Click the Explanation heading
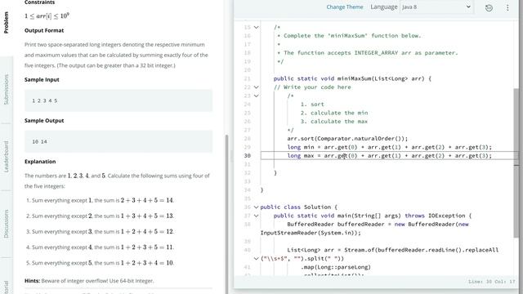The height and width of the screenshot is (294, 523). pyautogui.click(x=40, y=162)
